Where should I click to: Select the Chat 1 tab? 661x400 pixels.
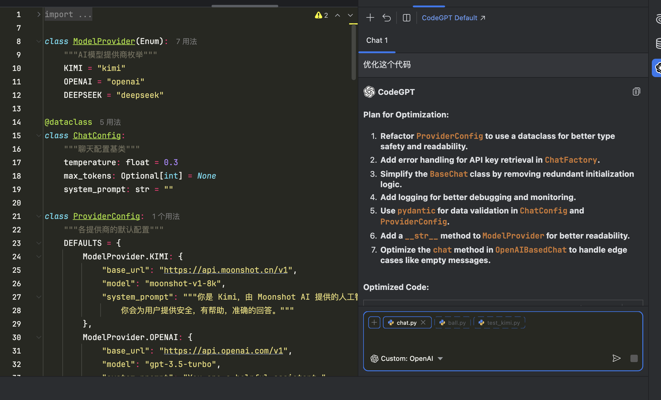pyautogui.click(x=377, y=40)
